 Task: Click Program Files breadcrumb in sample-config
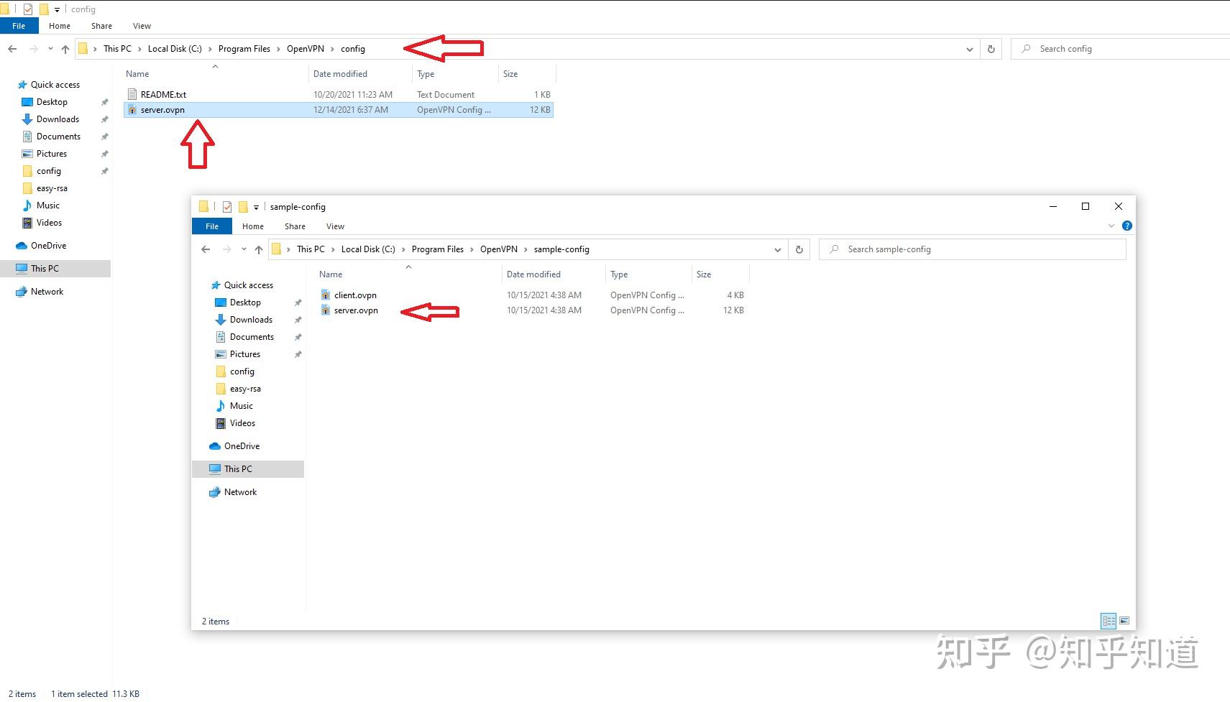point(438,249)
